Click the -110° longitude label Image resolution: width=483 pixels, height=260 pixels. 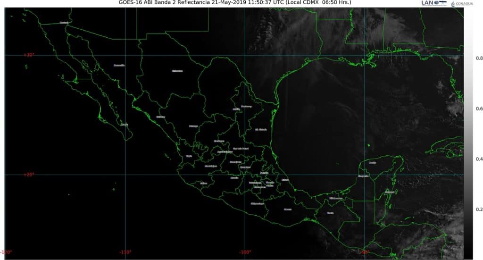click(125, 252)
